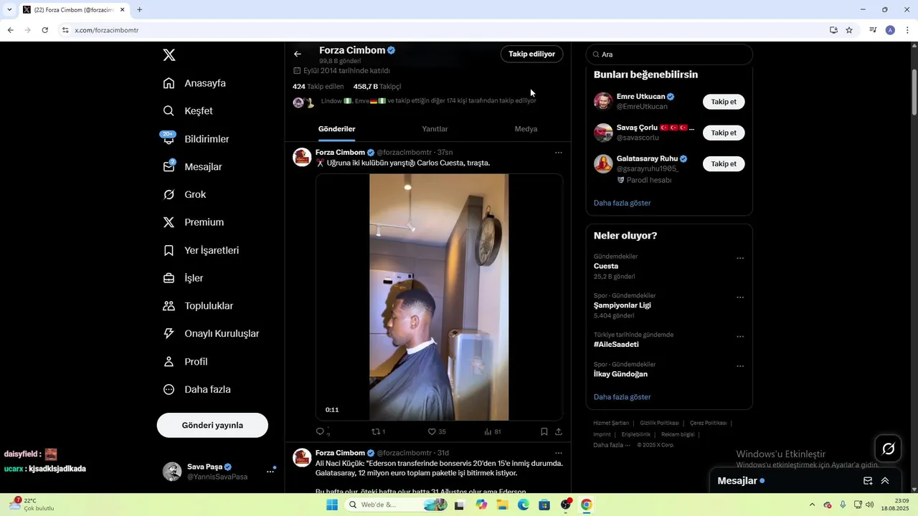Bookmark this page with star icon

click(849, 30)
